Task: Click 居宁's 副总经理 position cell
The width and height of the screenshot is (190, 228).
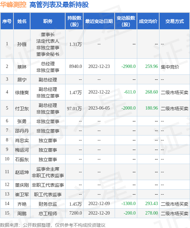Action: pos(48,79)
